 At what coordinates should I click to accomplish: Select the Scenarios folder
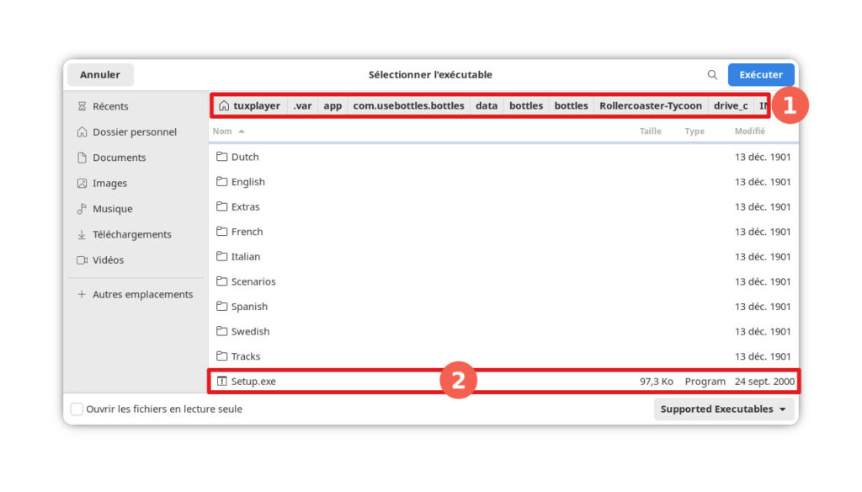(253, 281)
